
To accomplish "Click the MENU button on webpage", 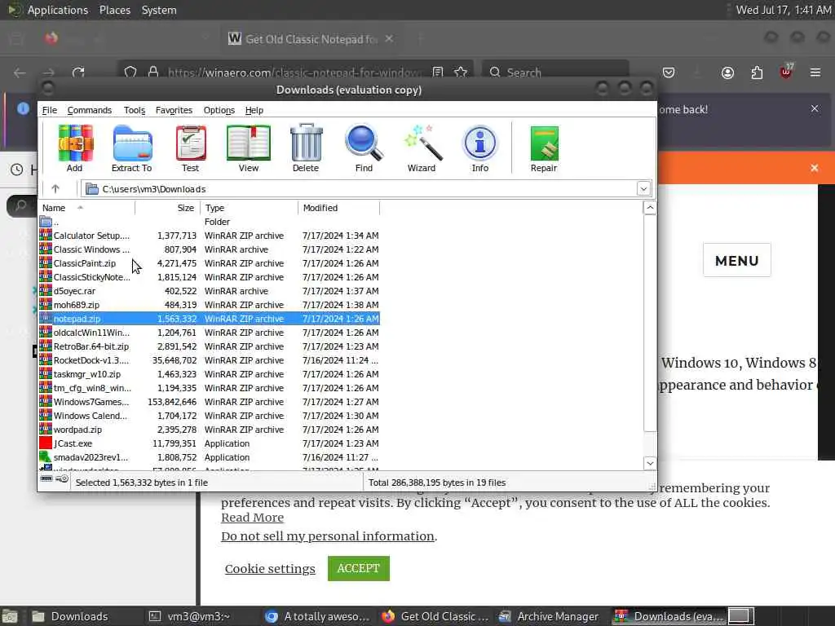I will 737,260.
